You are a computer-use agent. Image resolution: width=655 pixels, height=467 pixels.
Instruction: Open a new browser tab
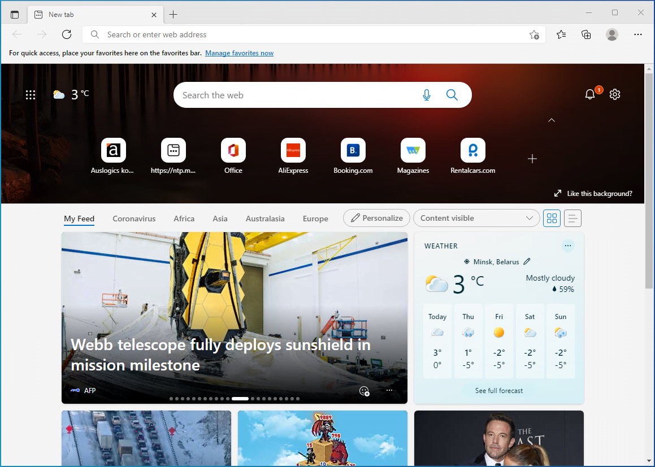(x=173, y=15)
